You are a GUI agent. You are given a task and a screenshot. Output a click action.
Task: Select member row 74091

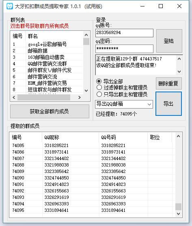(x=93, y=184)
